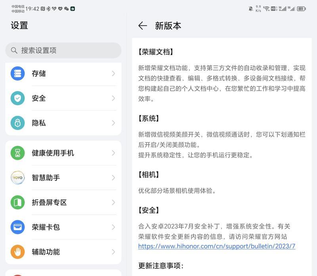Image resolution: width=317 pixels, height=276 pixels.
Task: Tap the muted bell status icon
Action: coord(251,9)
